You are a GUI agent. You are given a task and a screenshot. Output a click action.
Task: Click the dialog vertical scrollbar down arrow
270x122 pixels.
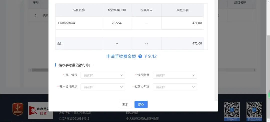tap(216, 99)
